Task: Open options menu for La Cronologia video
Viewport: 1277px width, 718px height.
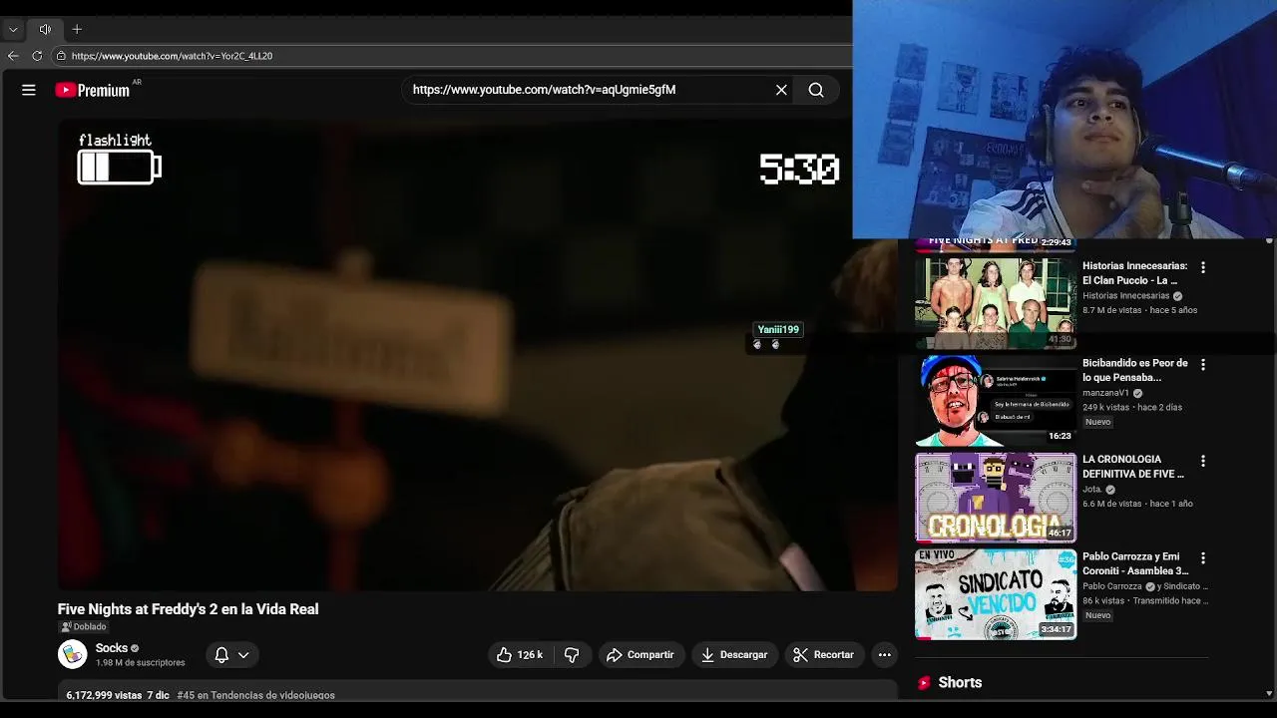Action: point(1202,461)
